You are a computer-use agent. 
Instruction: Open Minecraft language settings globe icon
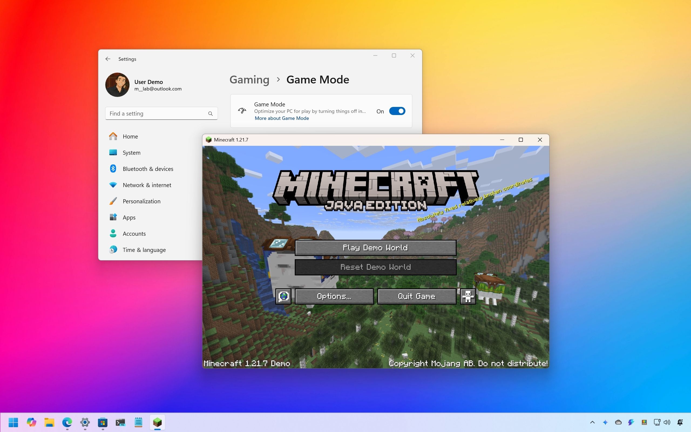click(x=283, y=296)
